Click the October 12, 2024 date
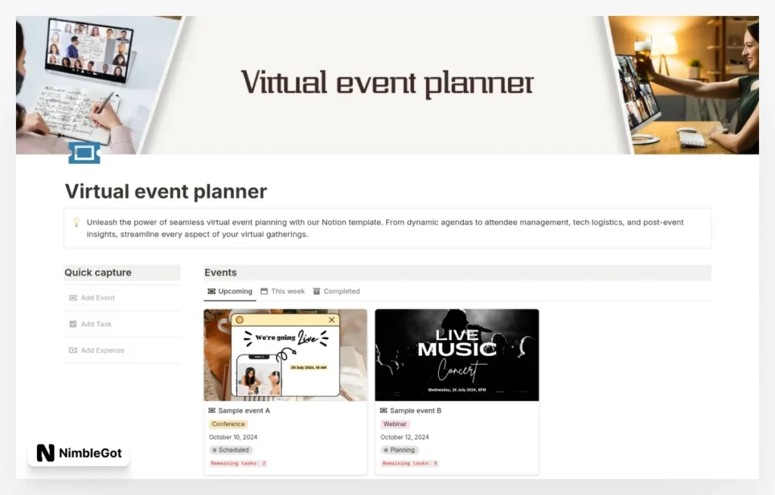 [405, 437]
